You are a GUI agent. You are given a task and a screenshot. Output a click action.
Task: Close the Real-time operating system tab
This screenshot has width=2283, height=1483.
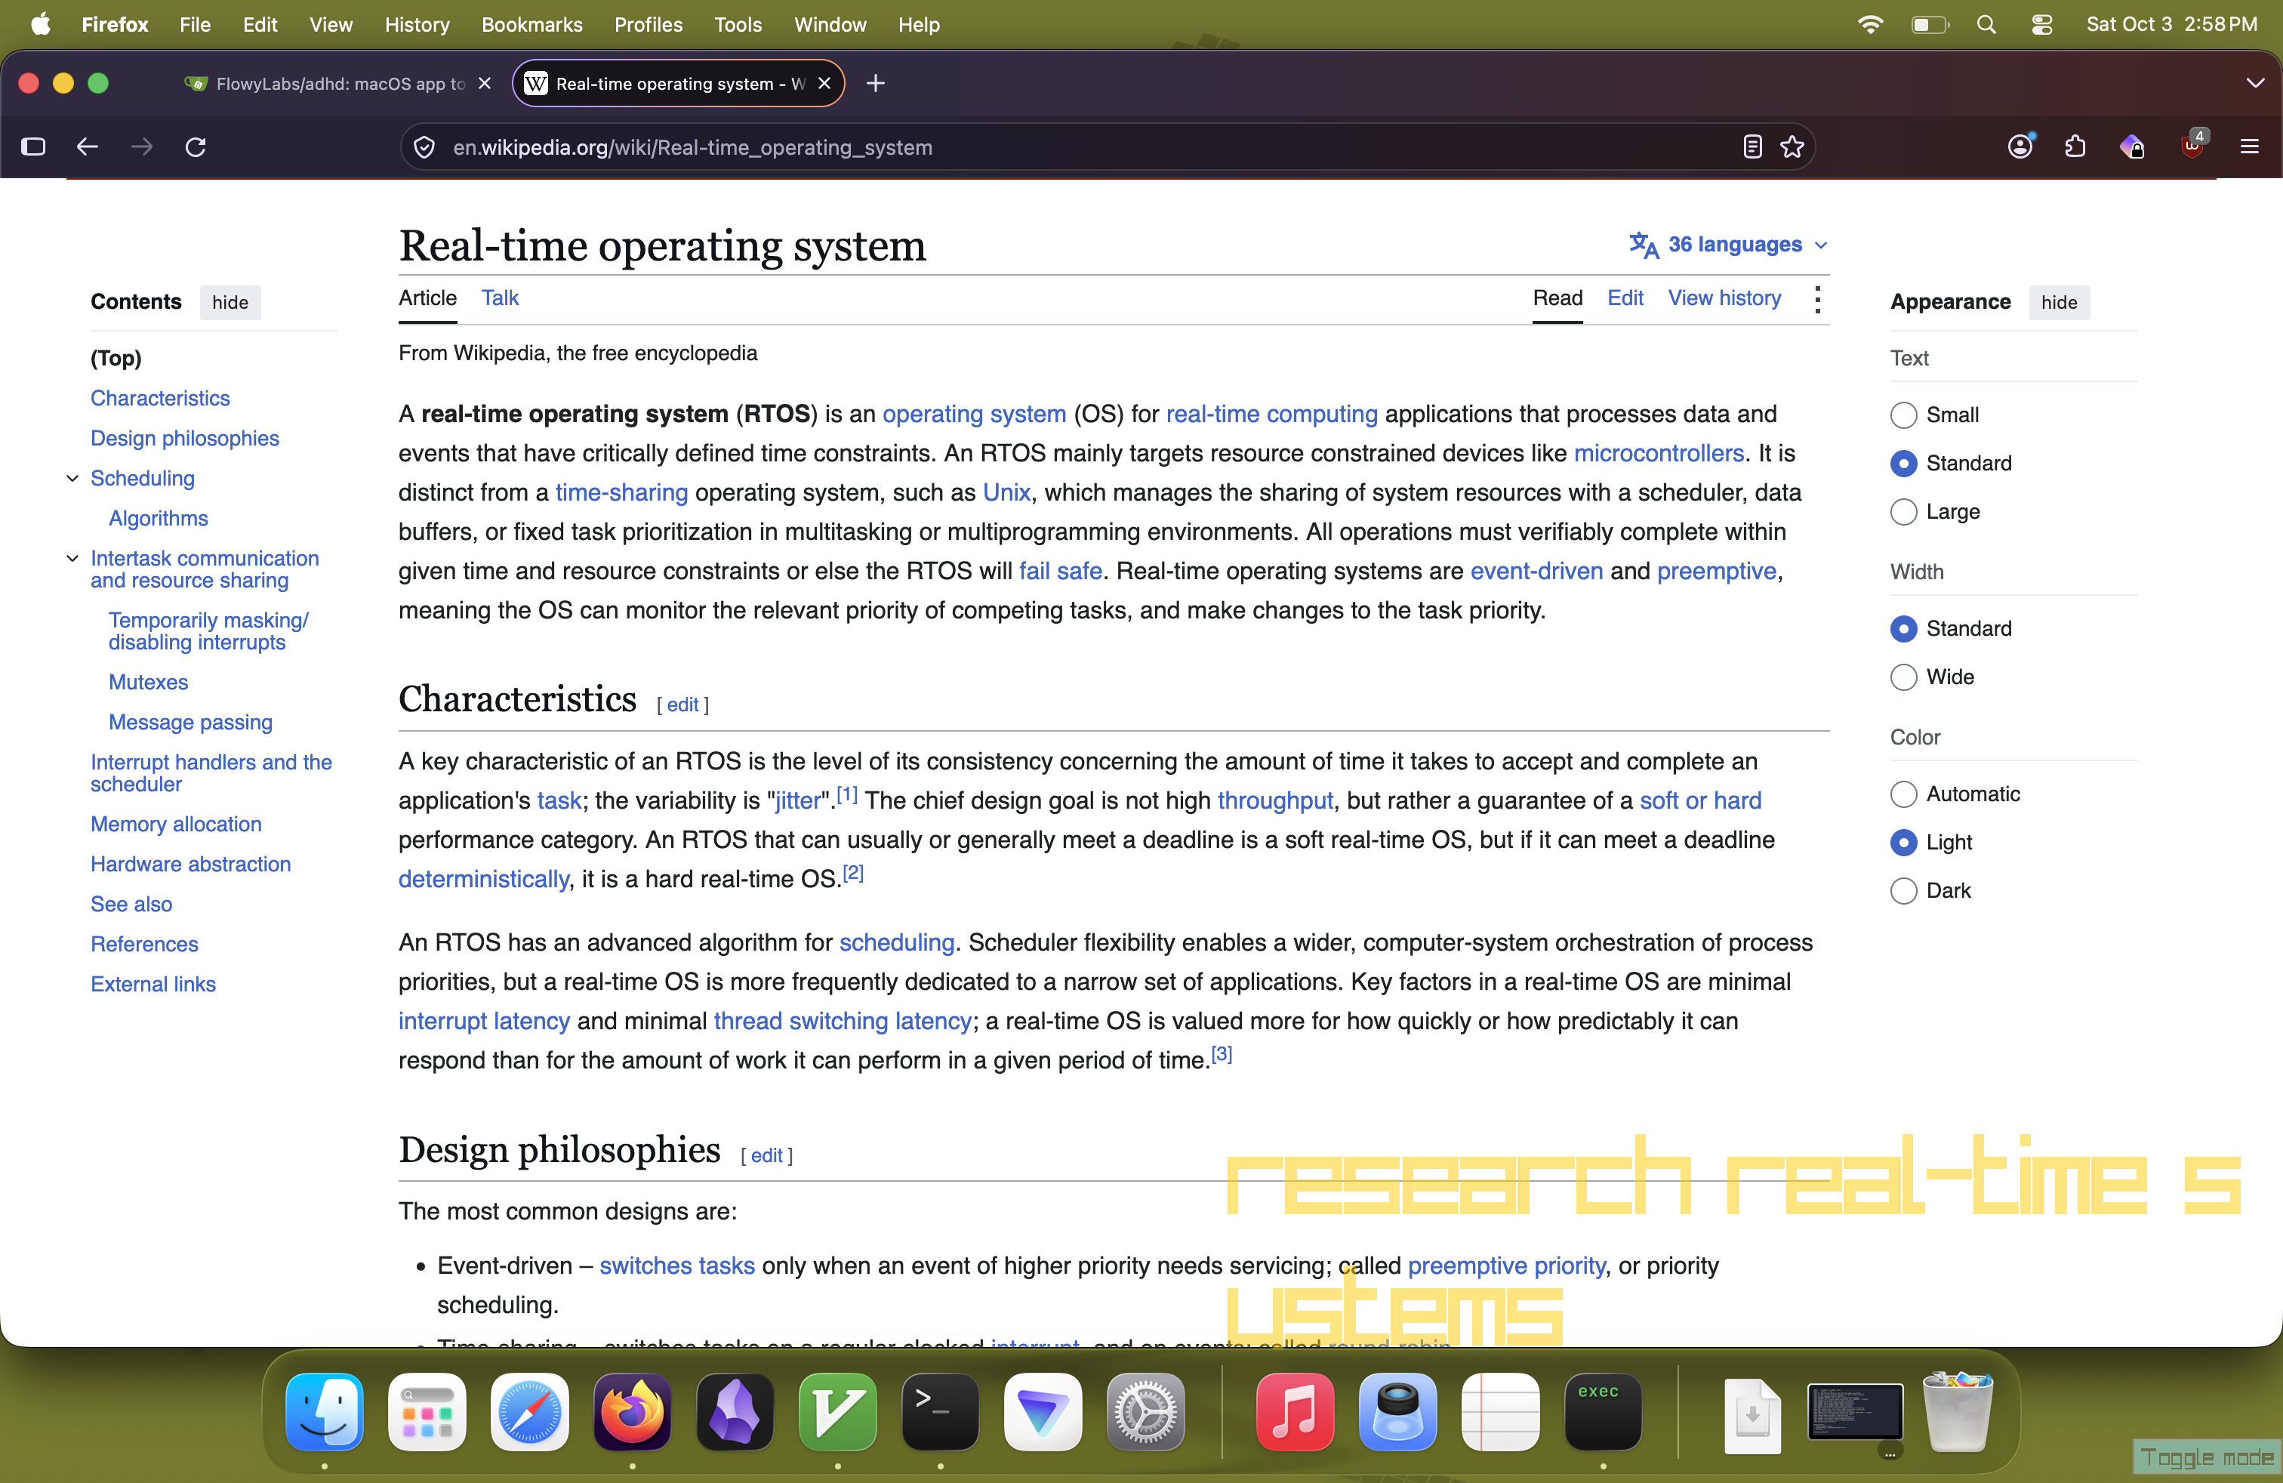[824, 84]
